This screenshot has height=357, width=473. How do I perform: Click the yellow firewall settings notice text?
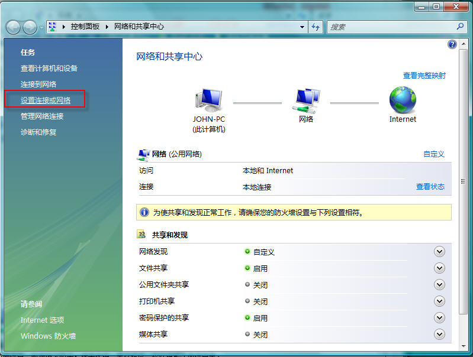(x=259, y=213)
